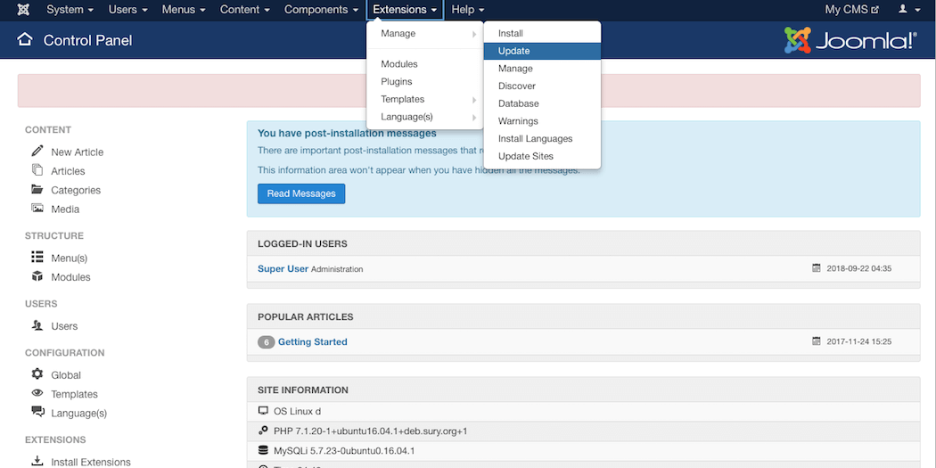Click the Joomla! brand logo on the right

coord(850,40)
